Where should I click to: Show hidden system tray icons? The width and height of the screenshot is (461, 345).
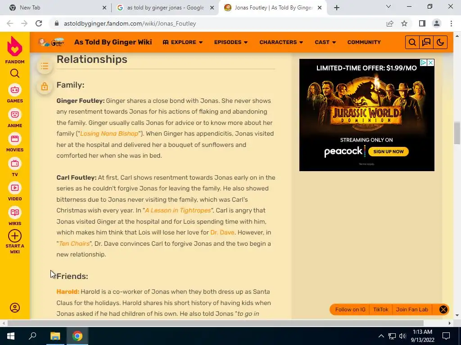381,336
